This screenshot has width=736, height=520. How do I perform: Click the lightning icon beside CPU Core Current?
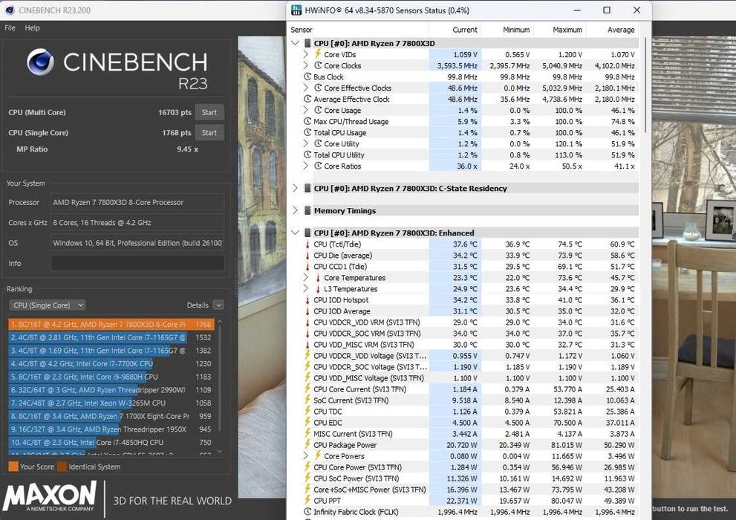[307, 389]
